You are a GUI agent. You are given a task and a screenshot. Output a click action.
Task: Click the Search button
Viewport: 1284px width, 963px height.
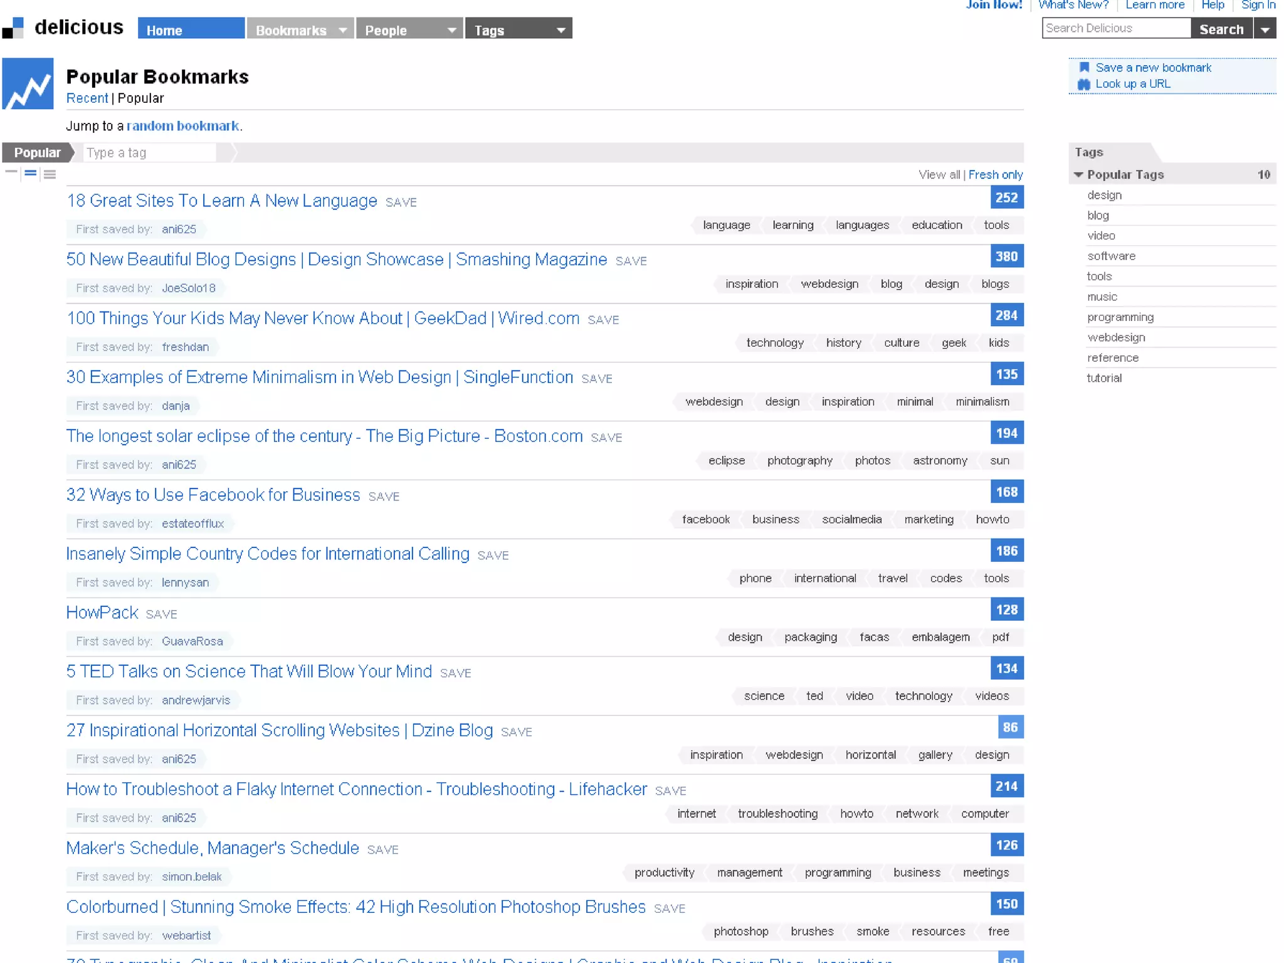[x=1221, y=29]
